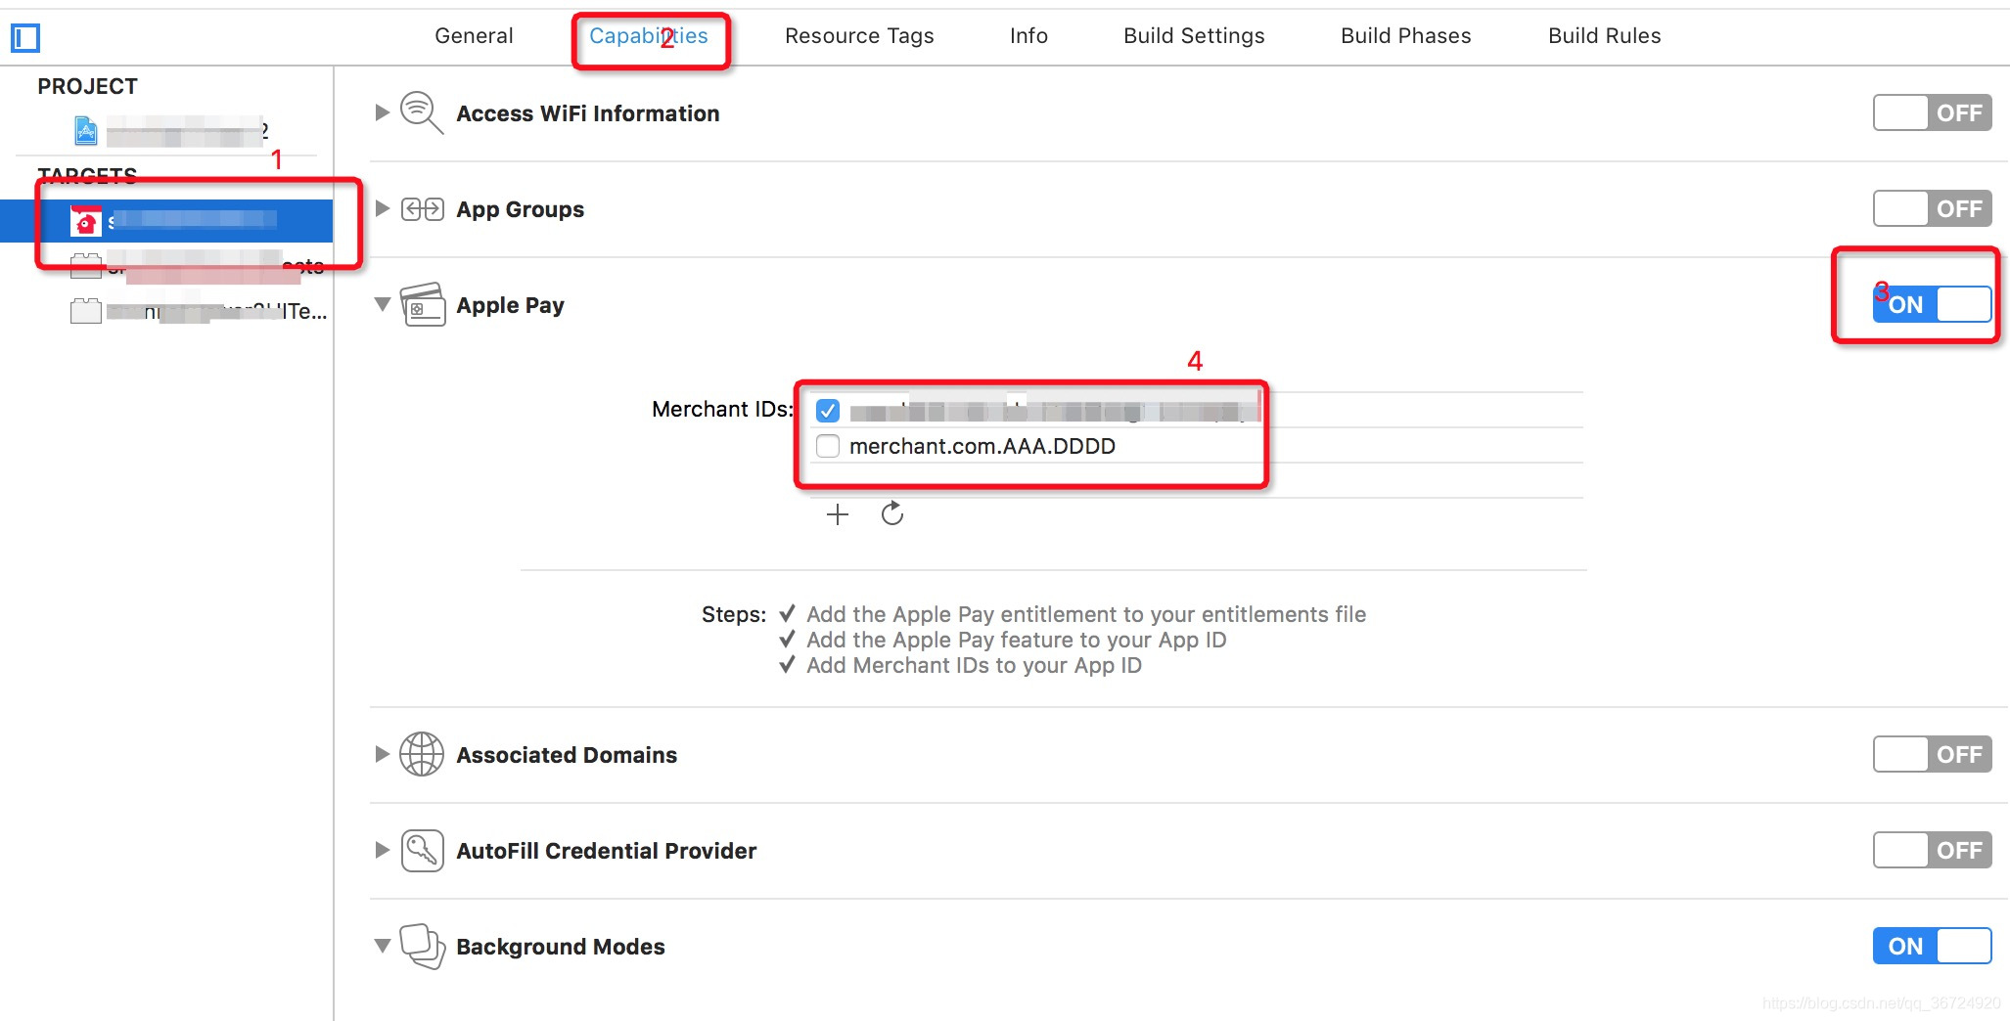Image resolution: width=2010 pixels, height=1021 pixels.
Task: Click the Background Modes icon
Action: (423, 946)
